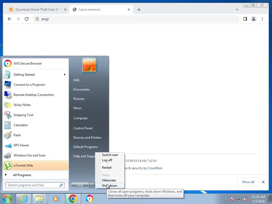Open Chrome from taskbar

[x=73, y=199]
